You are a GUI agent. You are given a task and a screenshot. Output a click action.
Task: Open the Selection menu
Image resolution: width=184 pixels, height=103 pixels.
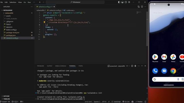pyautogui.click(x=13, y=2)
